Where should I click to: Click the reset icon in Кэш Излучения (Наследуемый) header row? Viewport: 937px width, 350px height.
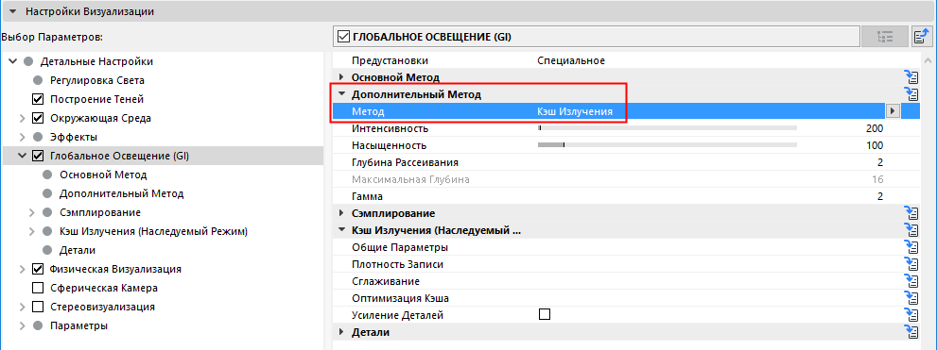911,230
